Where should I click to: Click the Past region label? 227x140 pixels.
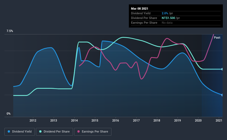point(217,37)
